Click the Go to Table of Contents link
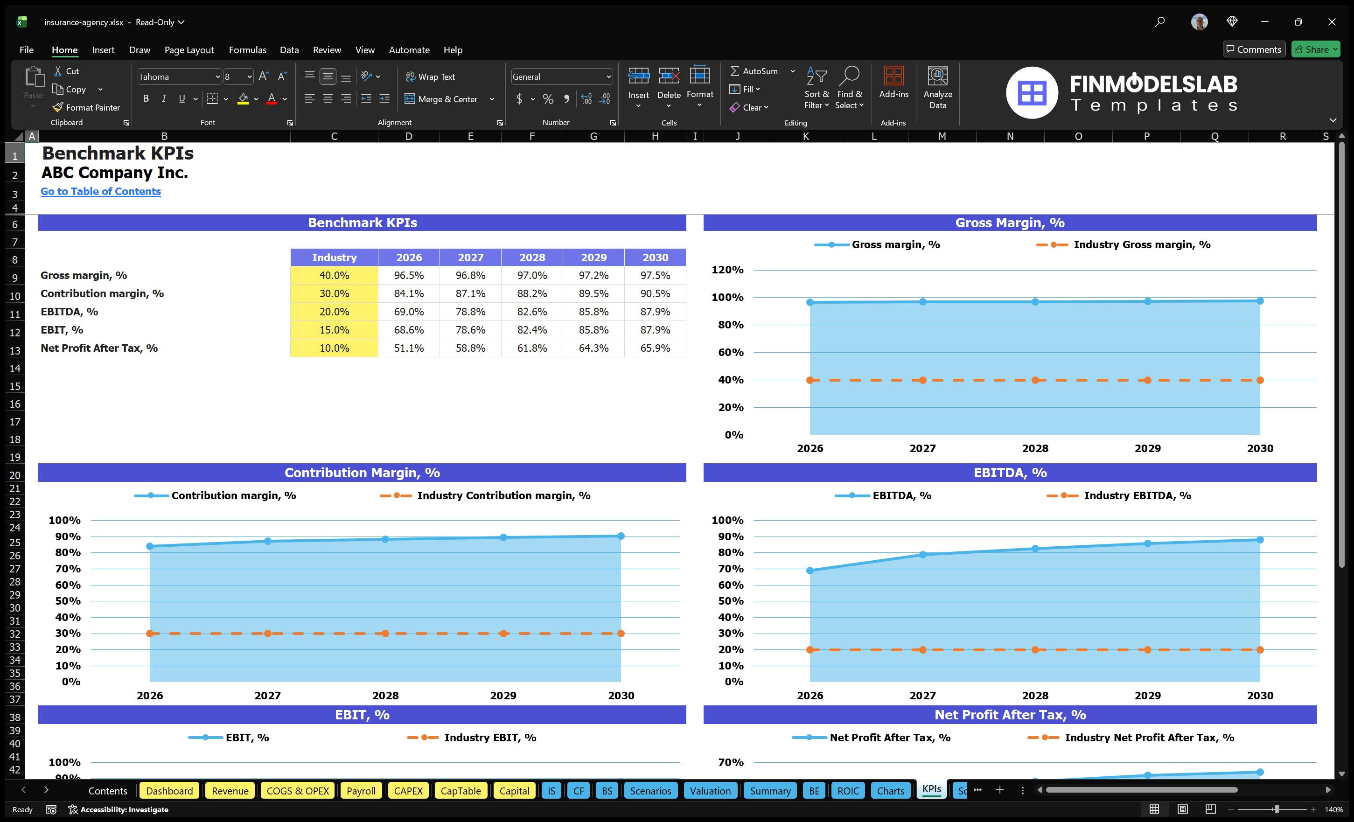 [101, 191]
